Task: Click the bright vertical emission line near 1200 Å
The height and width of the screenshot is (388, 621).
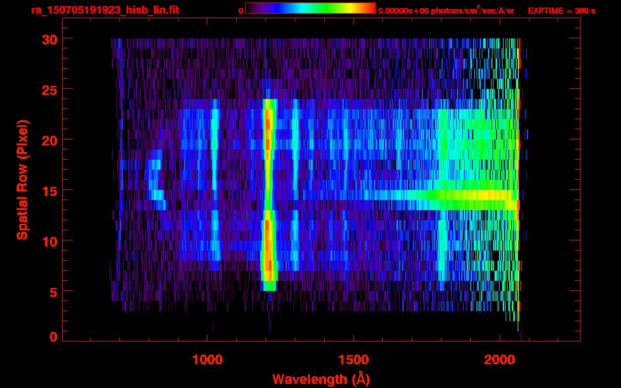Action: pyautogui.click(x=269, y=192)
